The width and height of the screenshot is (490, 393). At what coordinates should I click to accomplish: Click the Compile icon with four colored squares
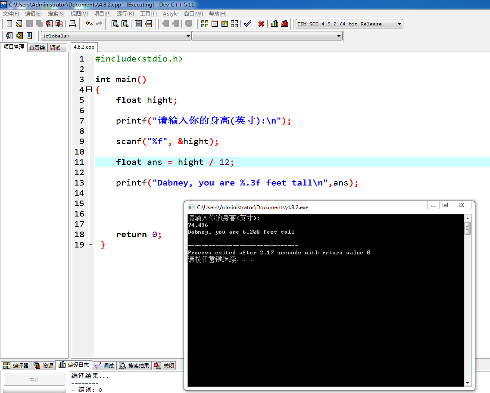coord(205,24)
